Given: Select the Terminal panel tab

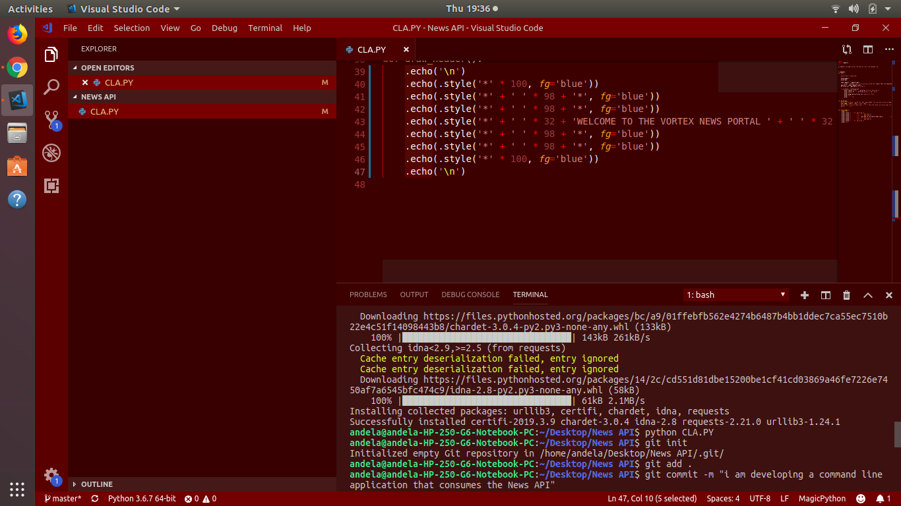Looking at the screenshot, I should [530, 295].
